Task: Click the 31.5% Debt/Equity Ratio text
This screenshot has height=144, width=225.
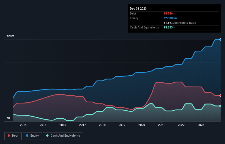Action: click(x=180, y=23)
